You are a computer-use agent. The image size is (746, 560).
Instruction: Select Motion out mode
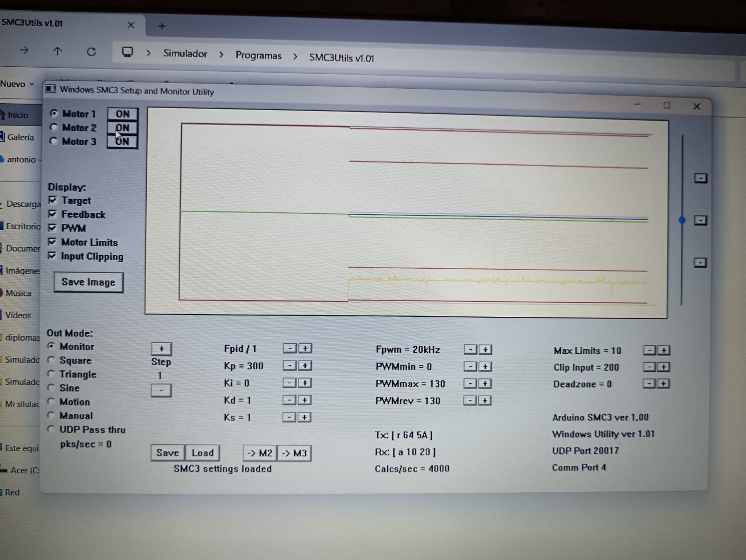51,401
